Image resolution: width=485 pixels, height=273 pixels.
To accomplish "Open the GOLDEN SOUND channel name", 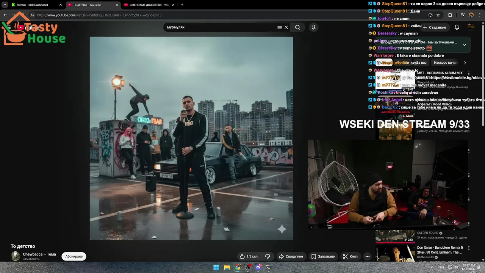I will 427,233.
